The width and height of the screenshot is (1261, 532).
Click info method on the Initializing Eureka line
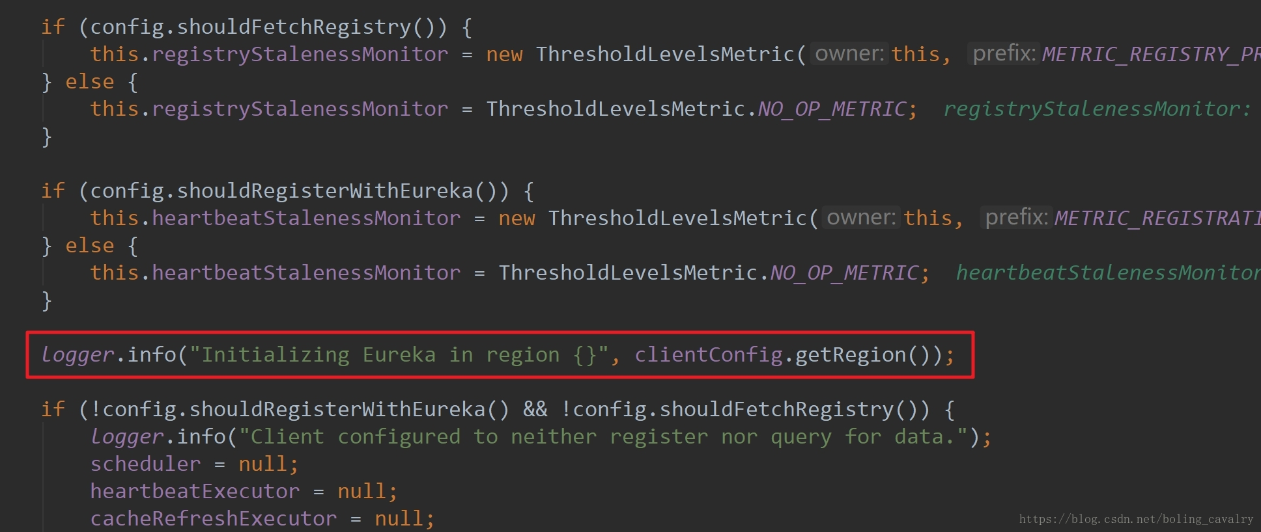(x=152, y=354)
